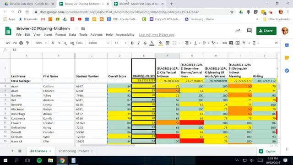Open the Format menu

pos(60,35)
